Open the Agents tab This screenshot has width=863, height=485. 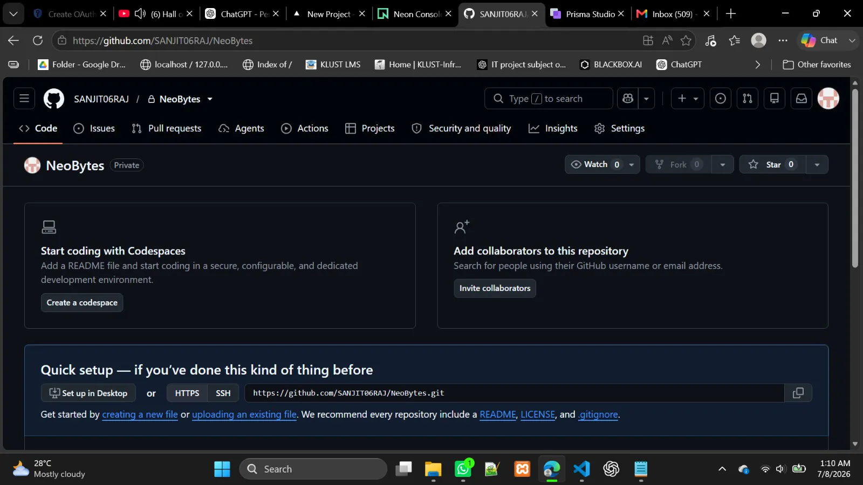coord(241,128)
